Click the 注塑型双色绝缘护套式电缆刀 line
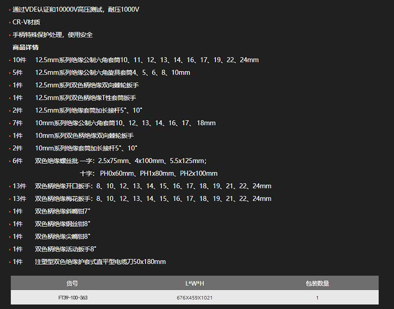The width and height of the screenshot is (394, 309). pos(100,262)
